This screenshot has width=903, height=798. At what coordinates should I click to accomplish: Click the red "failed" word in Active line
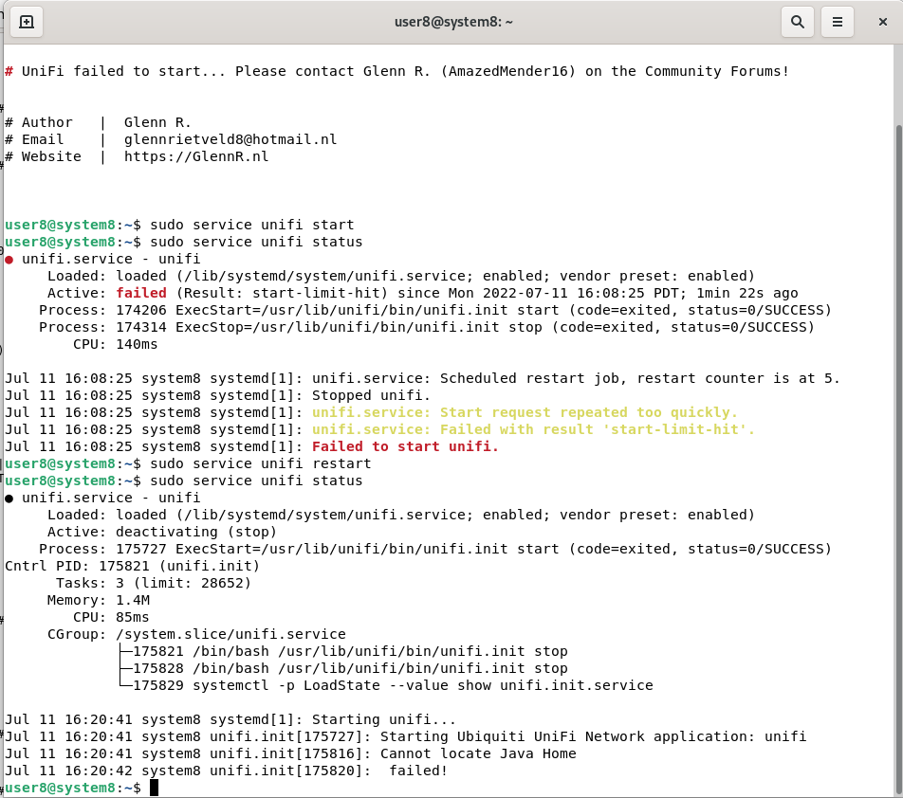[x=141, y=293]
